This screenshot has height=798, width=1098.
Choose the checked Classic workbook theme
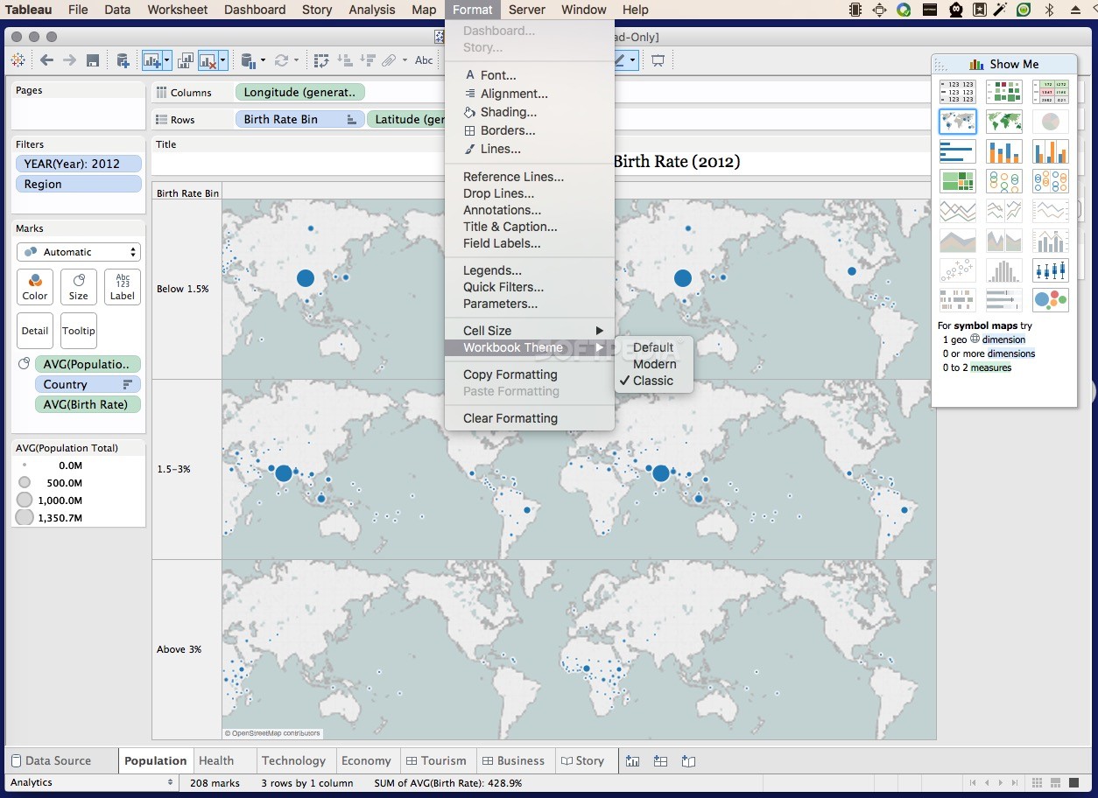[653, 381]
